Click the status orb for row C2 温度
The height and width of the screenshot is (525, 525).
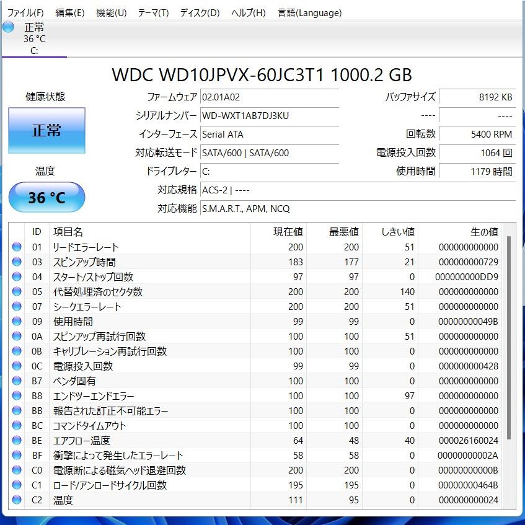[17, 500]
